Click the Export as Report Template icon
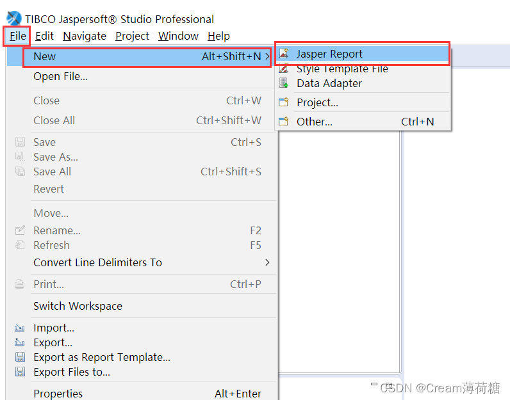Screen dimensions: 510x400 (x=20, y=357)
